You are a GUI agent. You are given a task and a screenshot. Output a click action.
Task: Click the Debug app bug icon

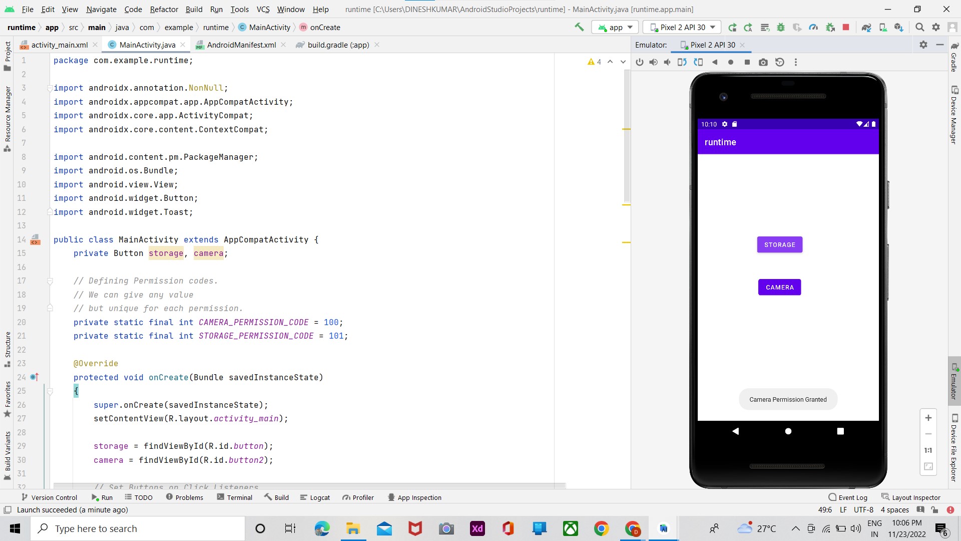781,27
